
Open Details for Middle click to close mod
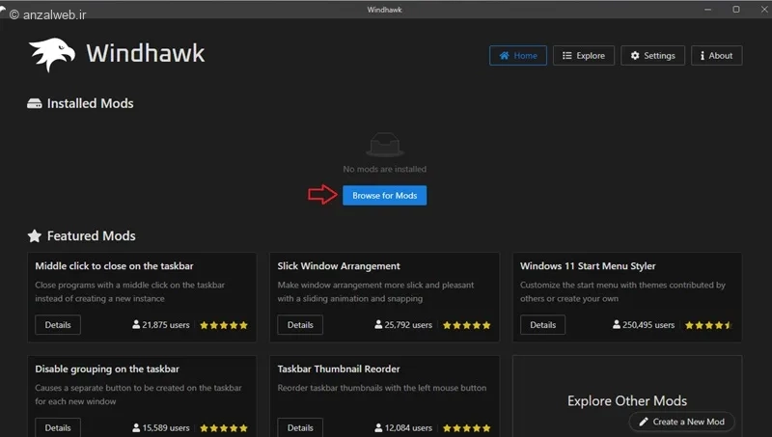pos(58,325)
